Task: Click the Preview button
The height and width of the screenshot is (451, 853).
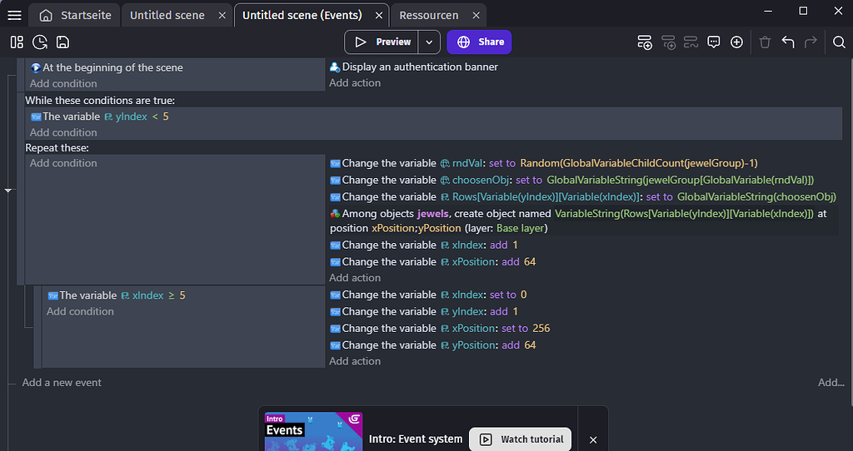Action: click(382, 42)
